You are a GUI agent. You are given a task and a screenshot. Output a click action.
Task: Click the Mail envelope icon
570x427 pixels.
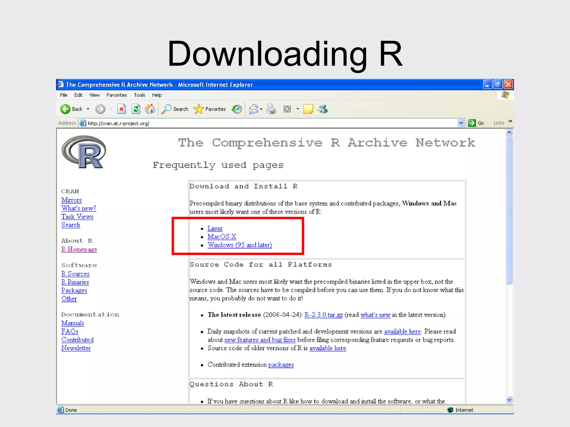tap(254, 109)
